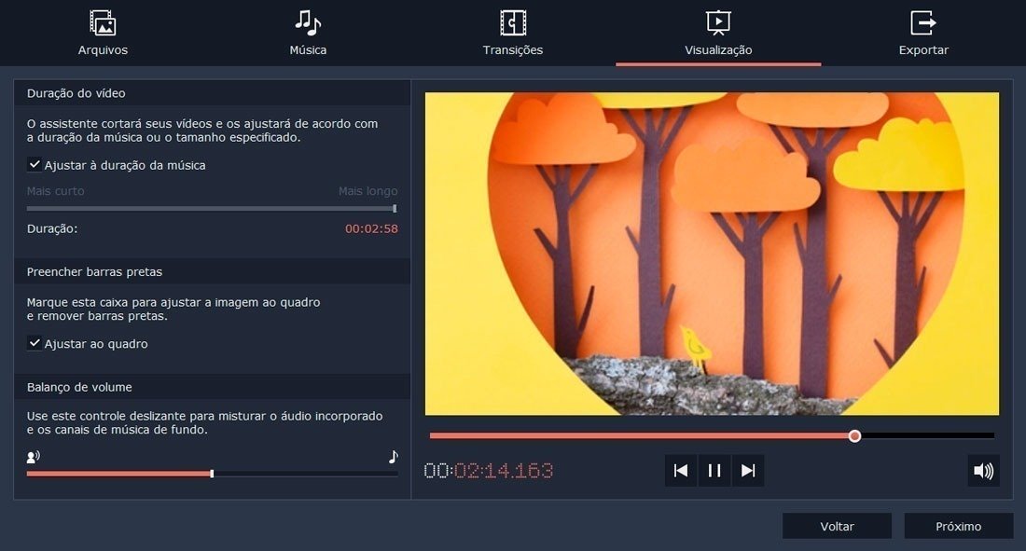Image resolution: width=1026 pixels, height=551 pixels.
Task: Click the video preview image
Action: click(x=712, y=254)
